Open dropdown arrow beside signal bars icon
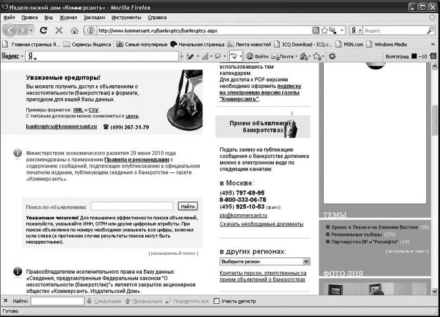 point(211,56)
